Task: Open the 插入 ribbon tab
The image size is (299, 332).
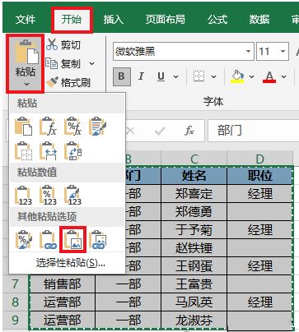Action: point(114,20)
